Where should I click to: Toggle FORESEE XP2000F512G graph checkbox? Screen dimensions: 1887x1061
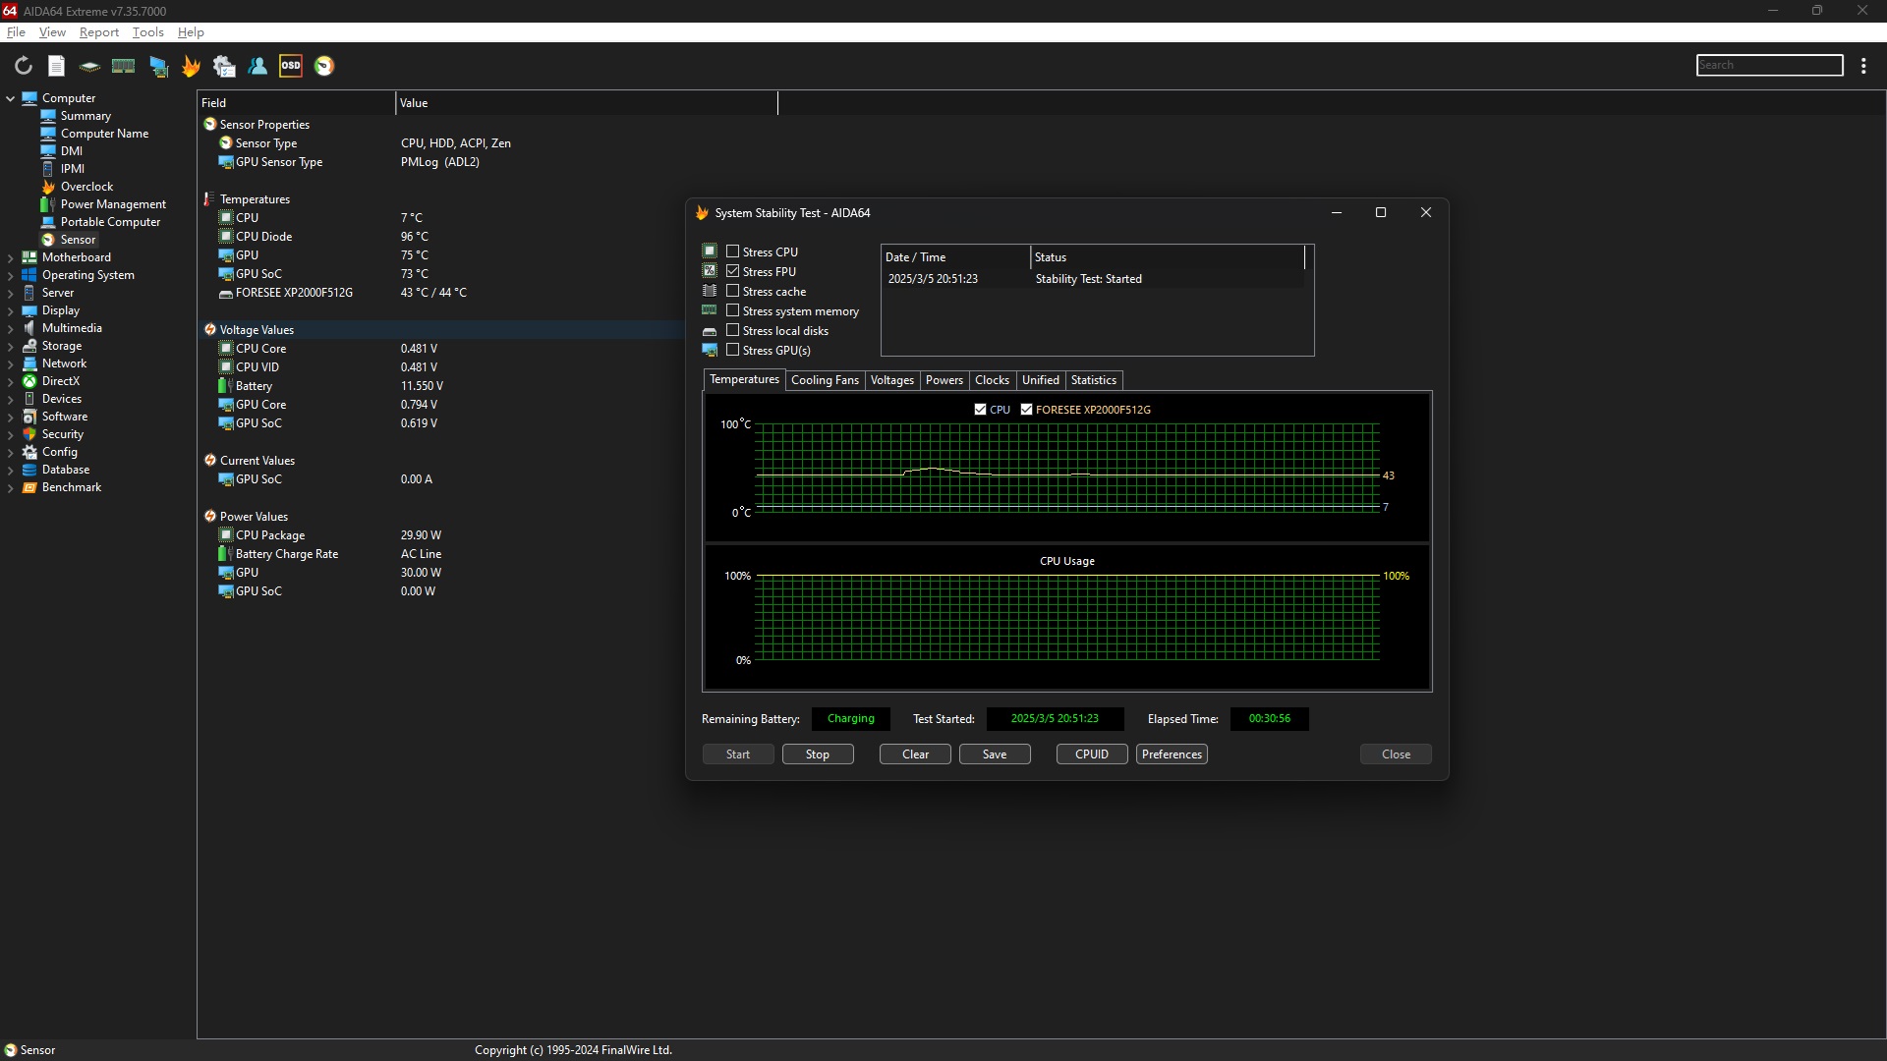tap(1026, 410)
